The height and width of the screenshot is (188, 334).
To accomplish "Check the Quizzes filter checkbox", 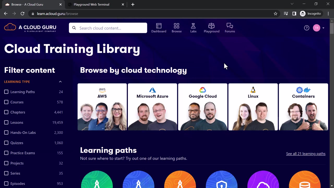I will pos(6,143).
